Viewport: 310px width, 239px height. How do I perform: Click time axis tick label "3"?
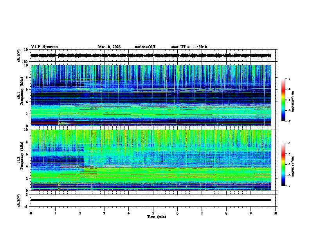(104, 213)
